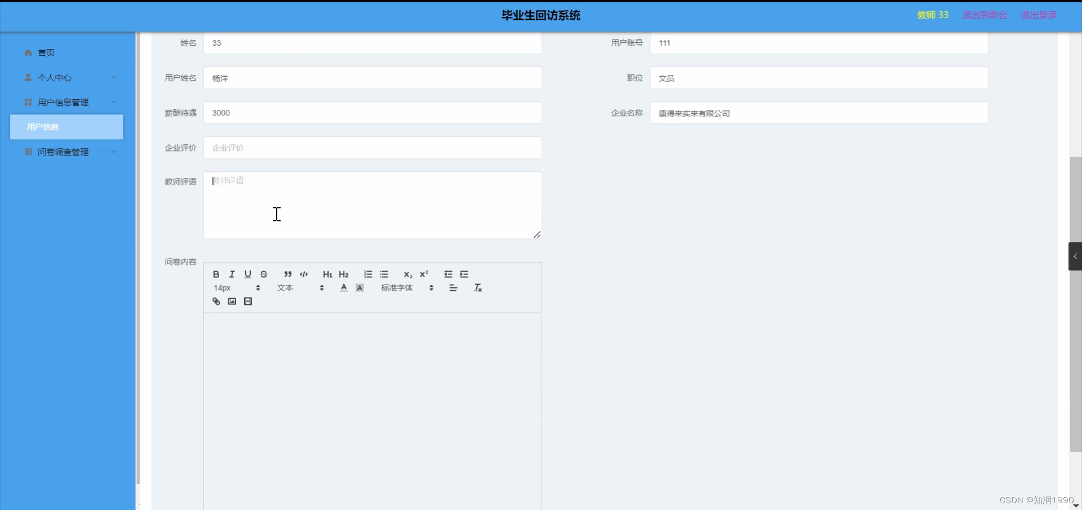Toggle superscript formatting
This screenshot has height=510, width=1082.
click(424, 274)
